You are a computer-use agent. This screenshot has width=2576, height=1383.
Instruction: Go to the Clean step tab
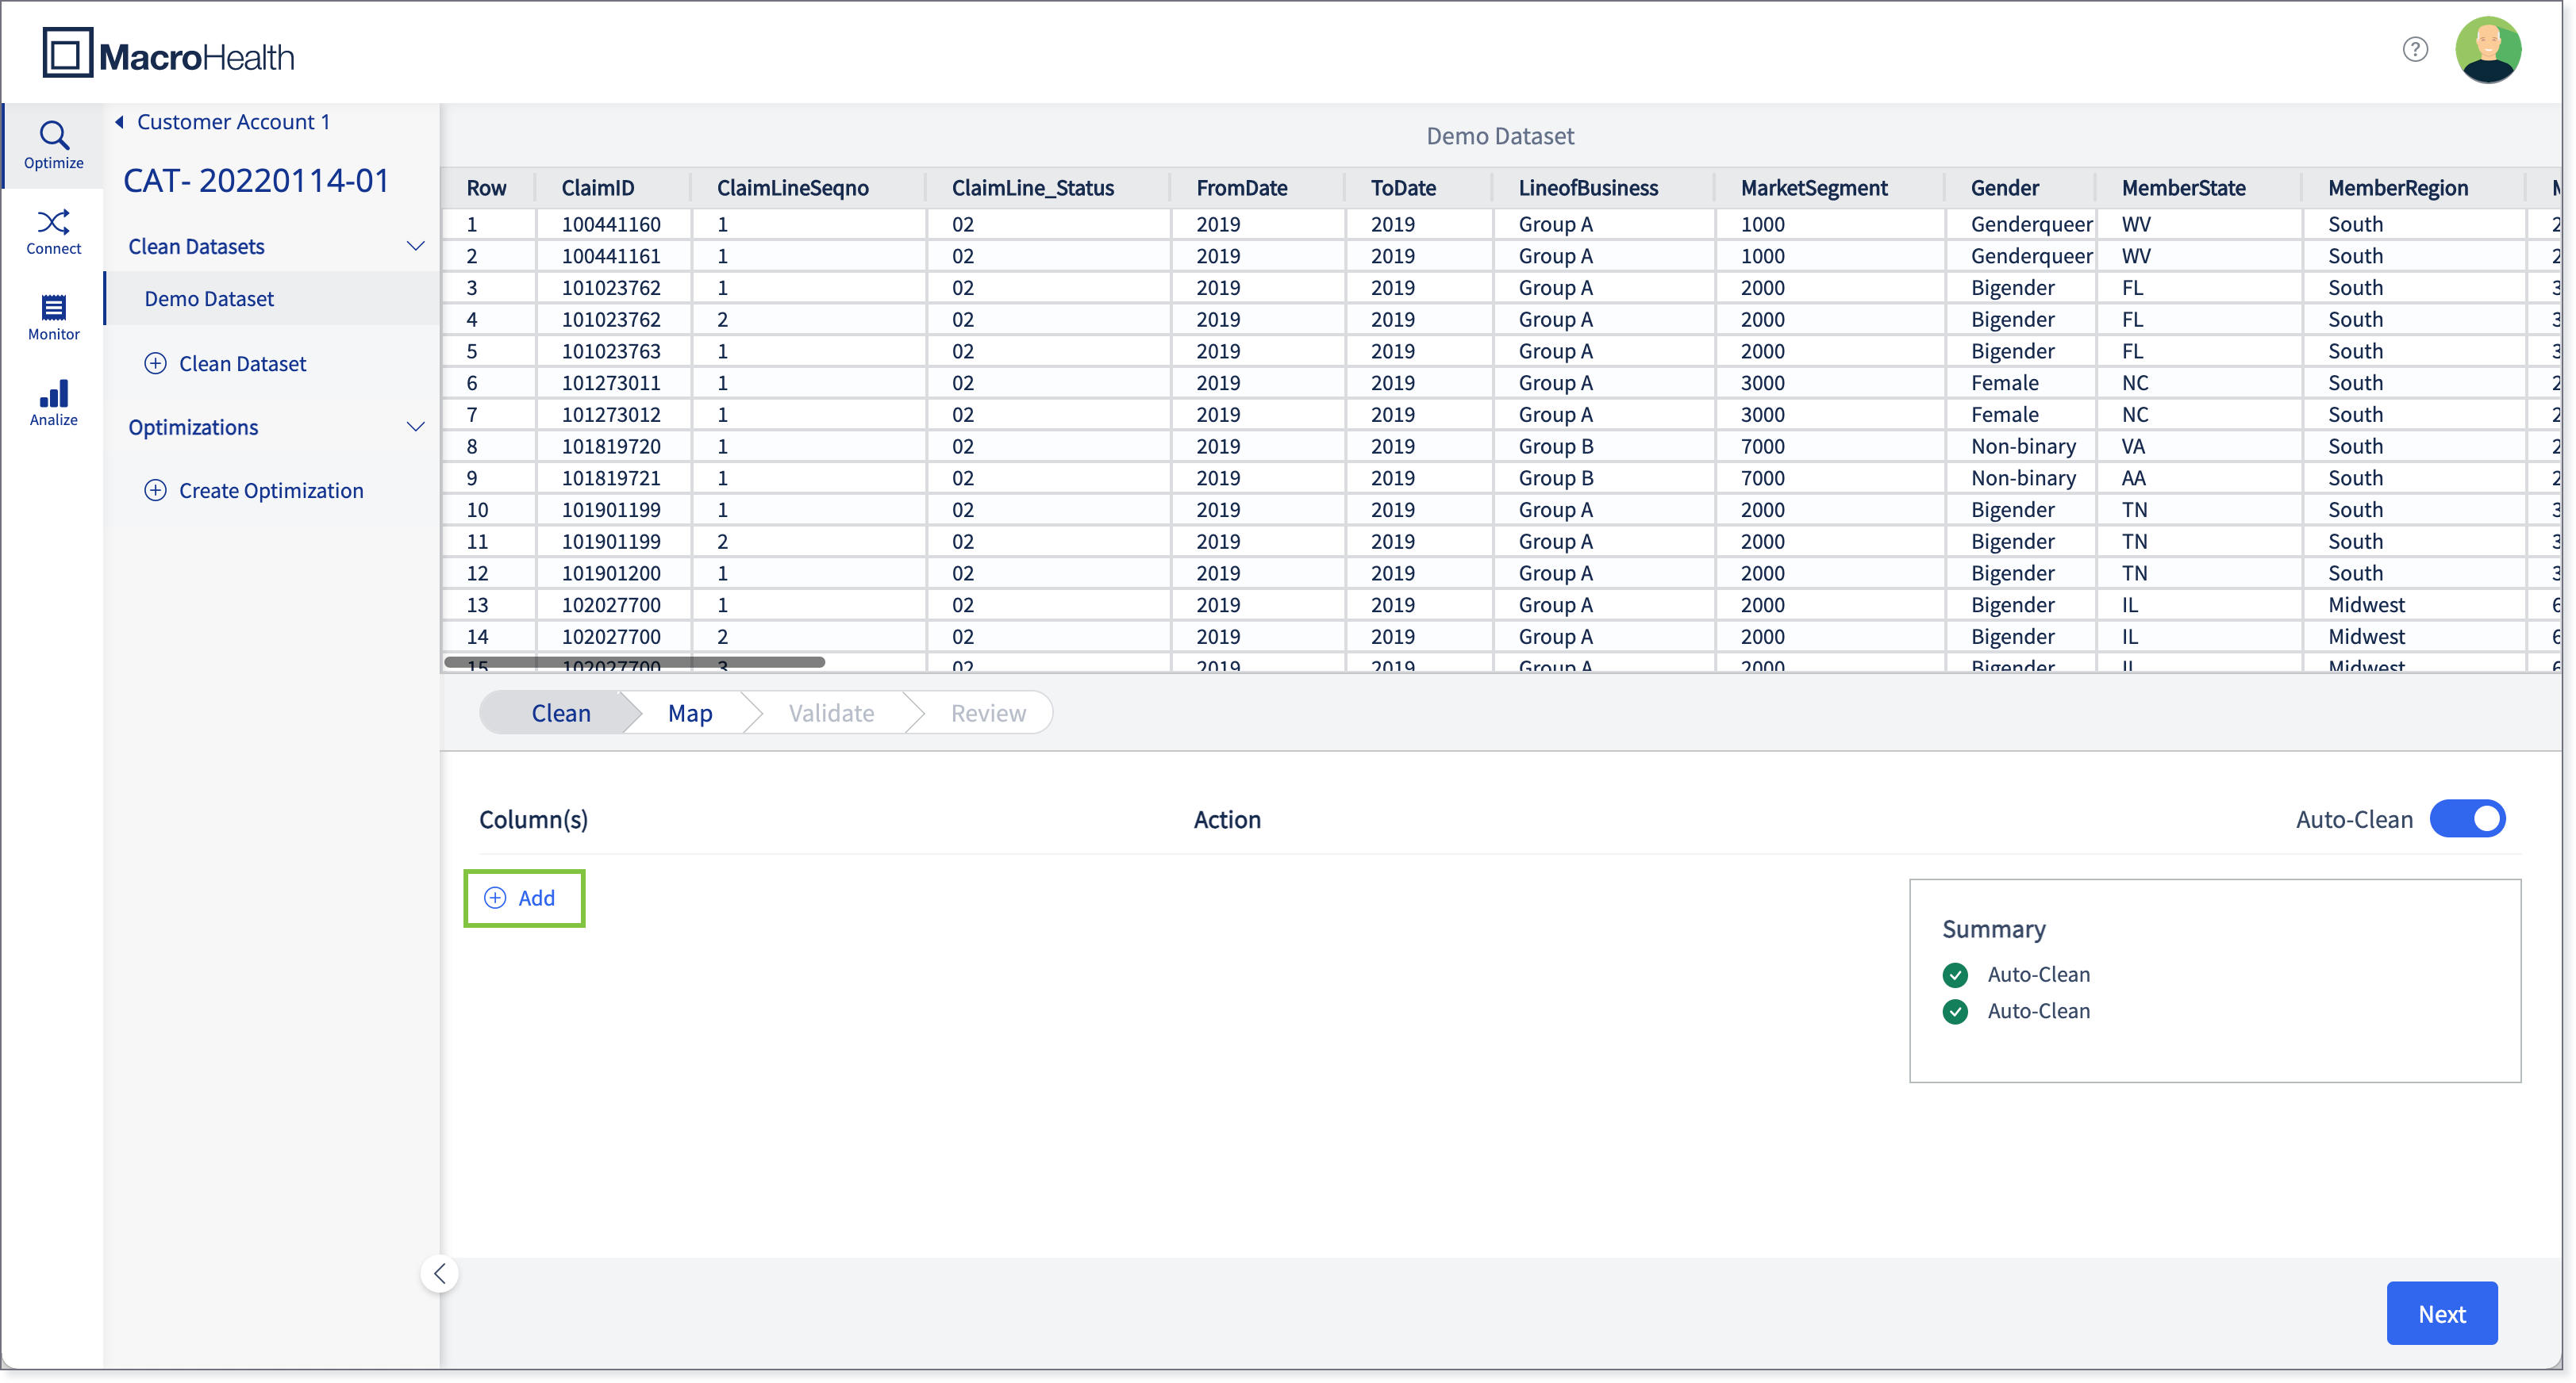[560, 714]
